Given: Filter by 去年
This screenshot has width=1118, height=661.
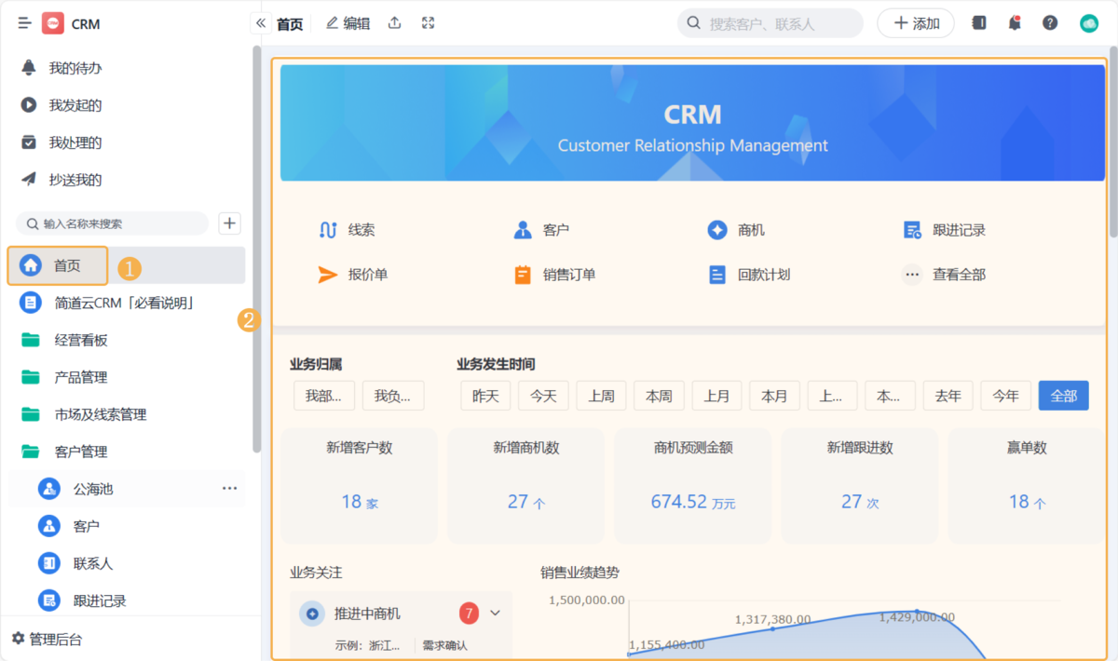Looking at the screenshot, I should tap(948, 396).
